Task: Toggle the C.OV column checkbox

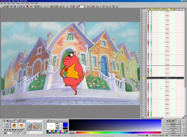Action: [160, 9]
